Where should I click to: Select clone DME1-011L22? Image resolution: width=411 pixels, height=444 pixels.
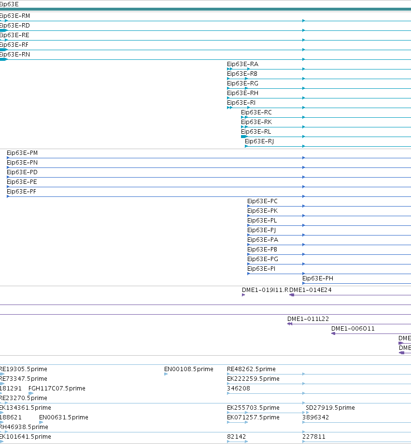pyautogui.click(x=308, y=319)
